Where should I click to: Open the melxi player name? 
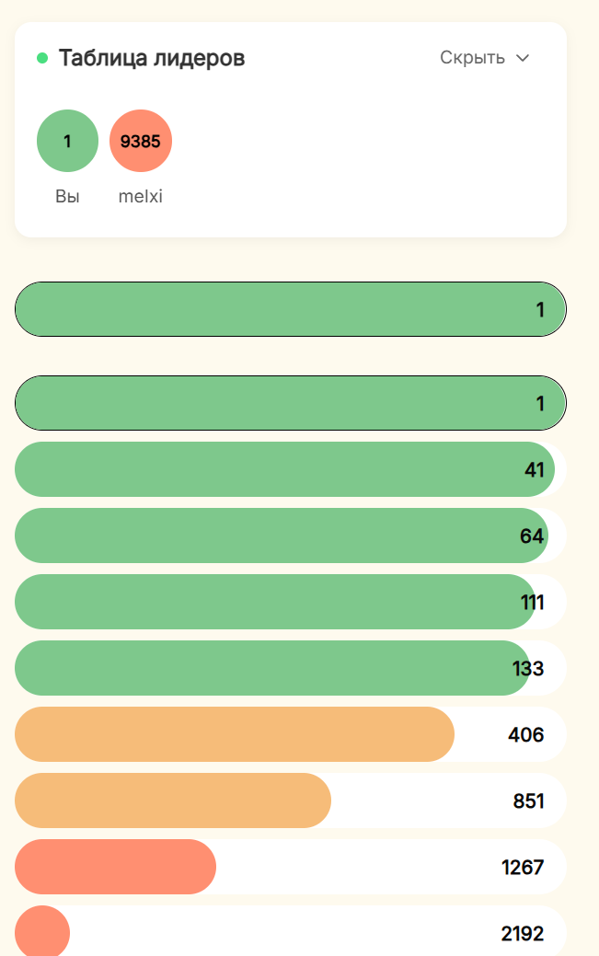(140, 196)
